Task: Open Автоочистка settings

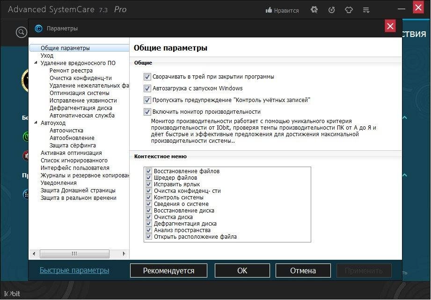Action: click(66, 131)
